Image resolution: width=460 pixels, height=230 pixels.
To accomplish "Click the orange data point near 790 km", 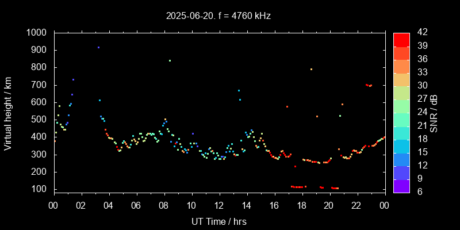I will (x=311, y=70).
